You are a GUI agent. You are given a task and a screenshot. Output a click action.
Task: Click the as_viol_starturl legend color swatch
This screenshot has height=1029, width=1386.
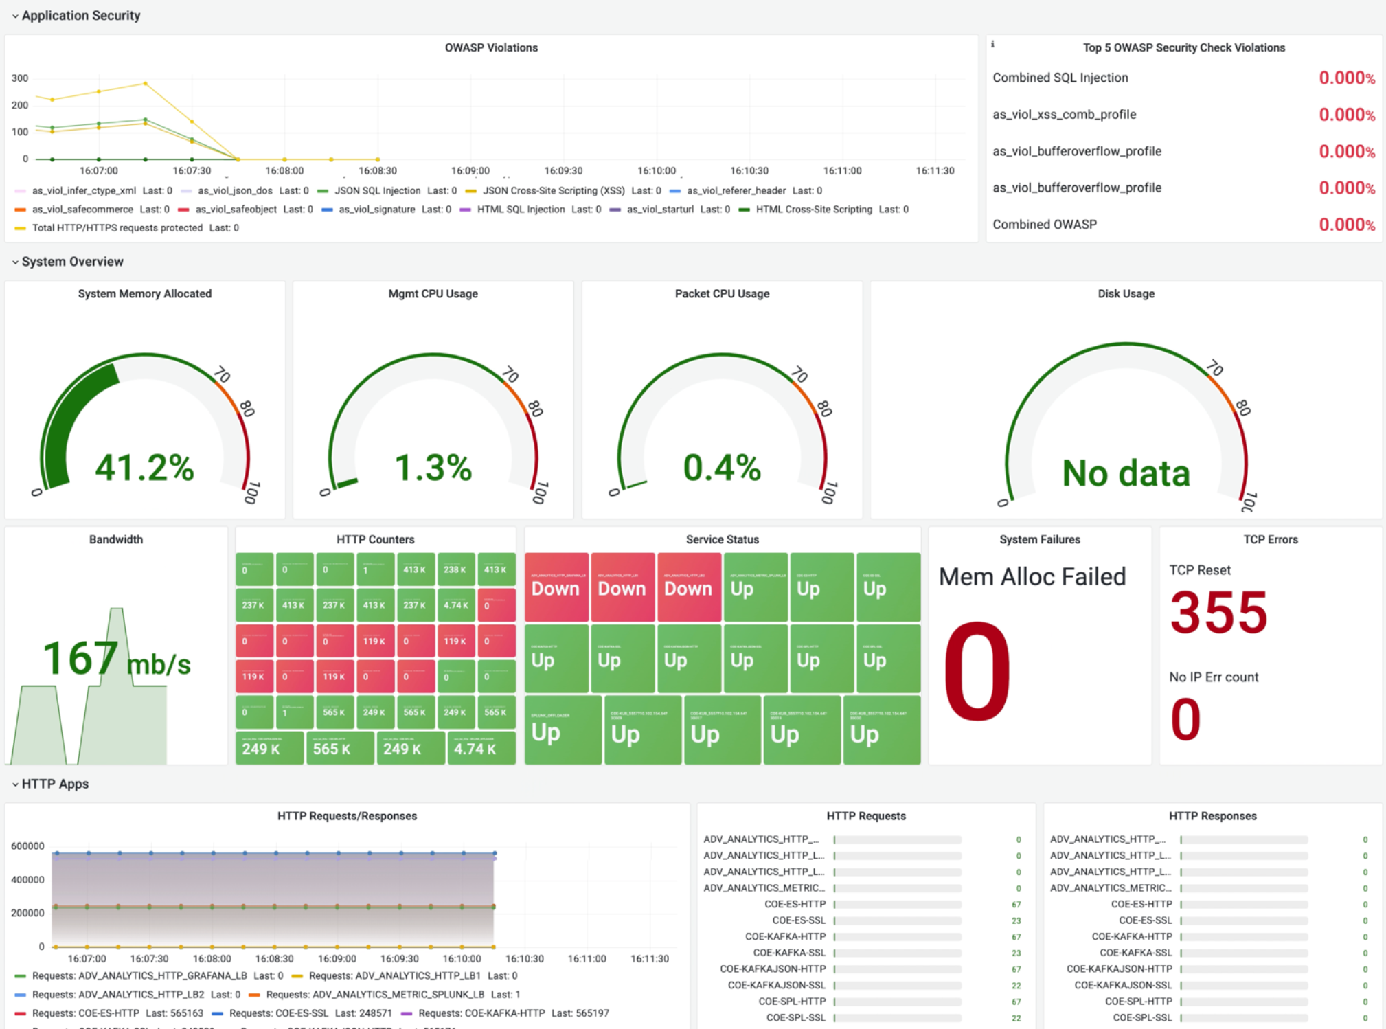click(x=615, y=210)
